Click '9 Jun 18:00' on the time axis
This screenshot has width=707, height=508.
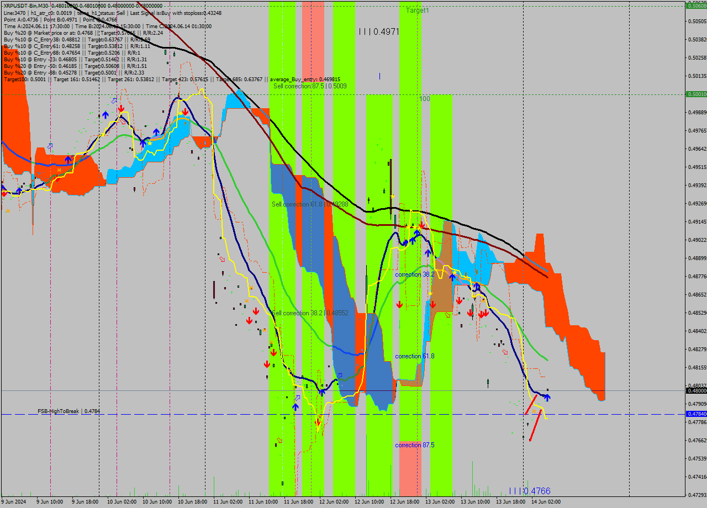click(85, 502)
